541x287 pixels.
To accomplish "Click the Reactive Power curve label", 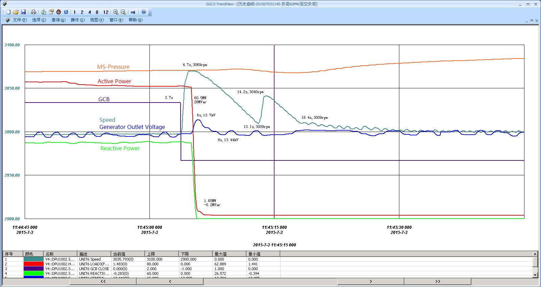I will (120, 148).
